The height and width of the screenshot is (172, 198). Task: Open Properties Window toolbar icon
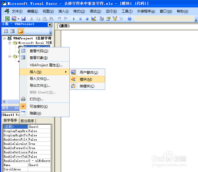click(x=108, y=19)
